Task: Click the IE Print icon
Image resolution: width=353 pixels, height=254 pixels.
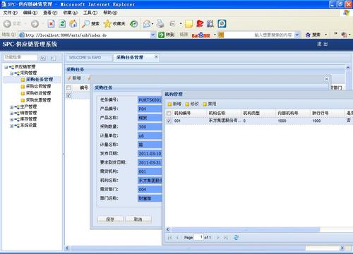Action: pos(160,23)
